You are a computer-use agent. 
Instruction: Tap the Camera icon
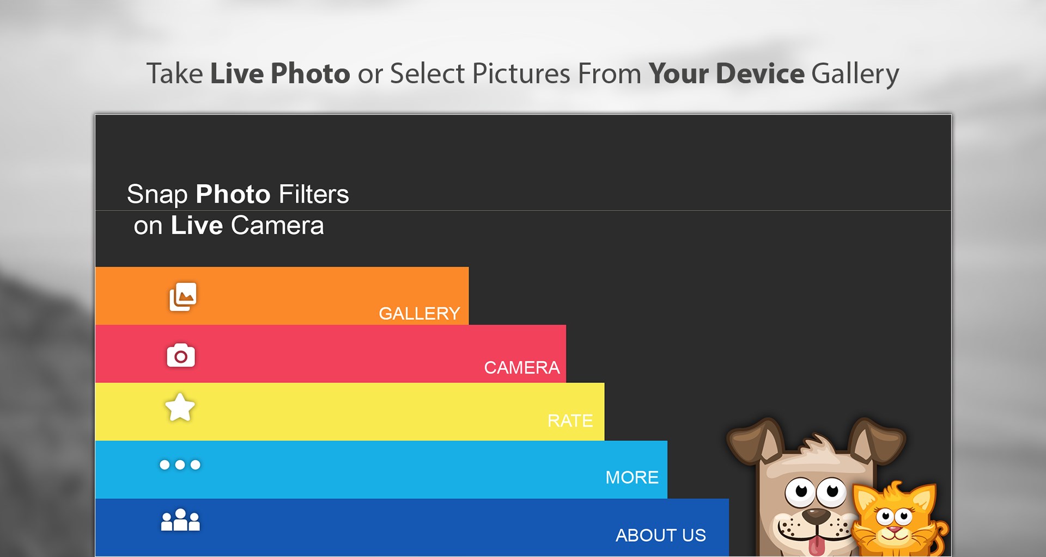181,355
